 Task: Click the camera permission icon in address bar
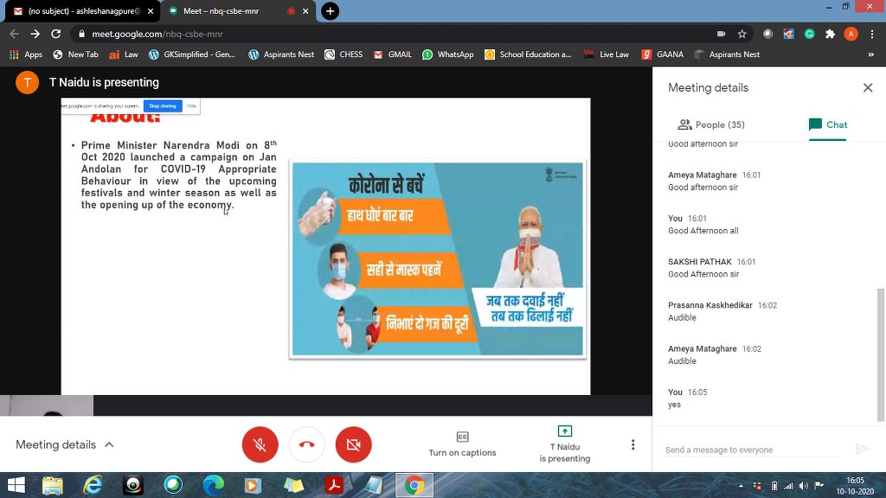pyautogui.click(x=721, y=34)
